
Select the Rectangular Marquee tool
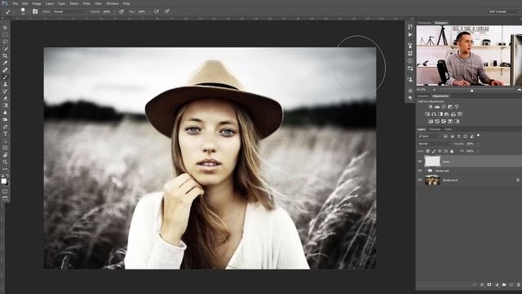point(5,34)
